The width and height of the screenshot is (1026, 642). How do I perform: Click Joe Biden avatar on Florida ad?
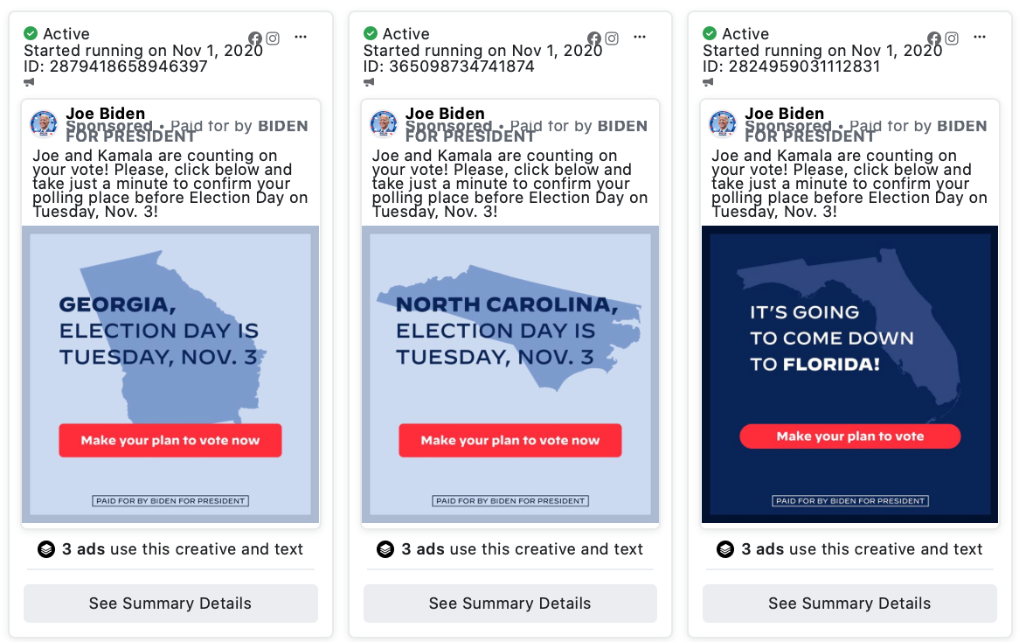(723, 124)
